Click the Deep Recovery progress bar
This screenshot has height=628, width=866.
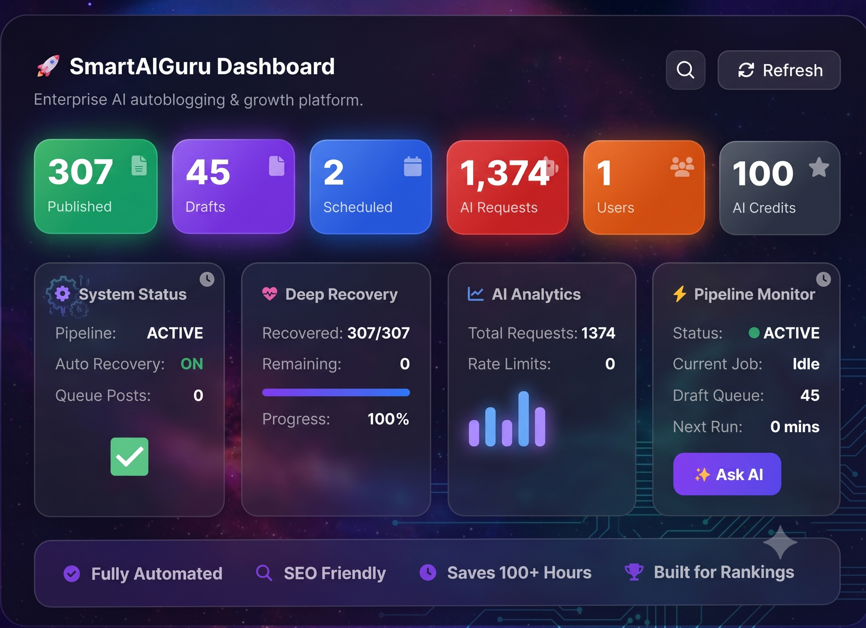click(336, 393)
